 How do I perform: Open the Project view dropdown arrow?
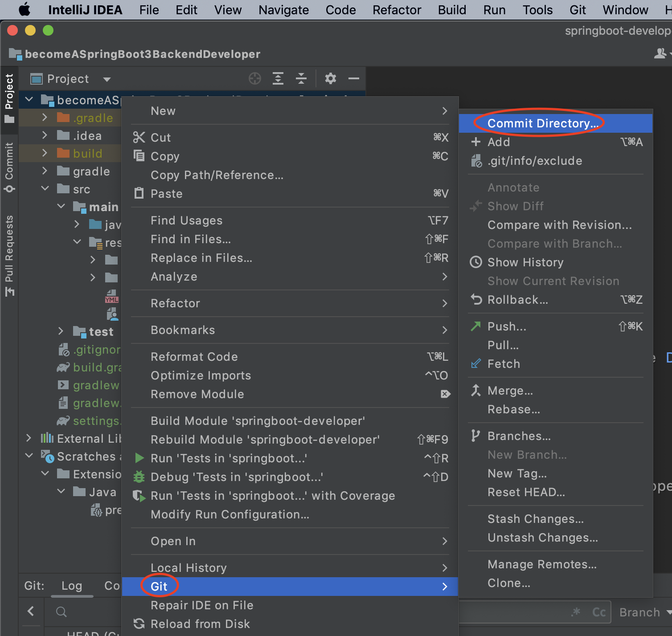[107, 79]
